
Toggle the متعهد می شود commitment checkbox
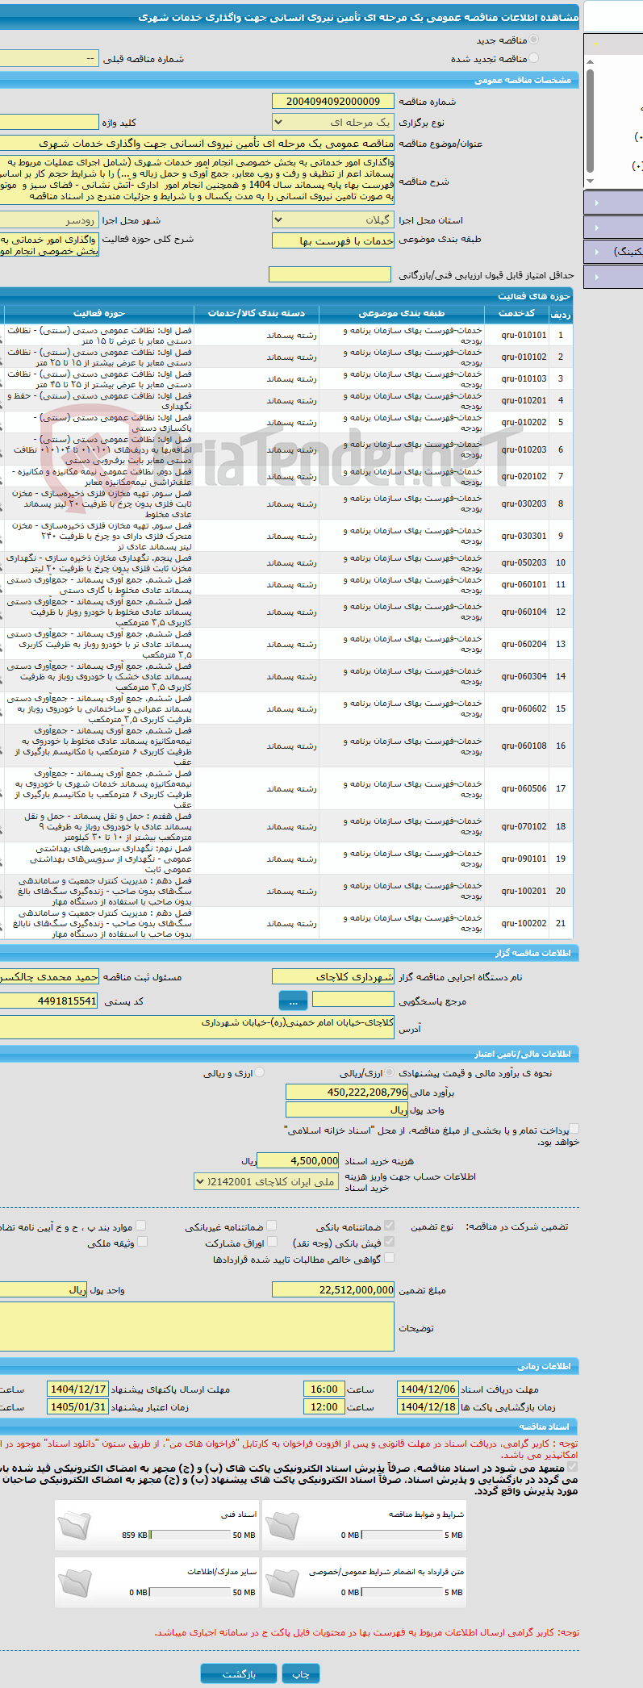point(573,1468)
